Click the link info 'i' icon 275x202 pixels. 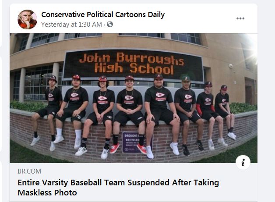click(x=243, y=162)
